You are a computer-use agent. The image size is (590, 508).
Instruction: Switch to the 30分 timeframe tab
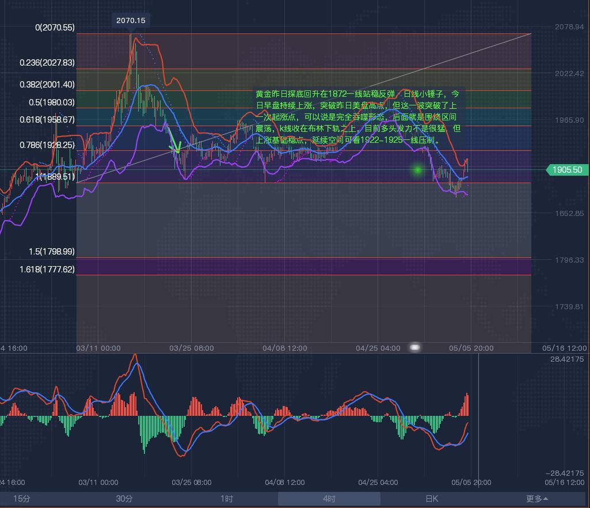pos(124,499)
